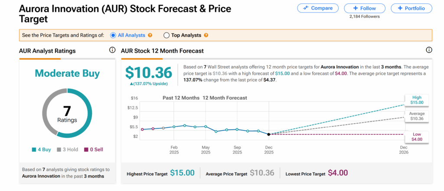Click the plus icon on Portfolio
444x191 pixels.
402,8
